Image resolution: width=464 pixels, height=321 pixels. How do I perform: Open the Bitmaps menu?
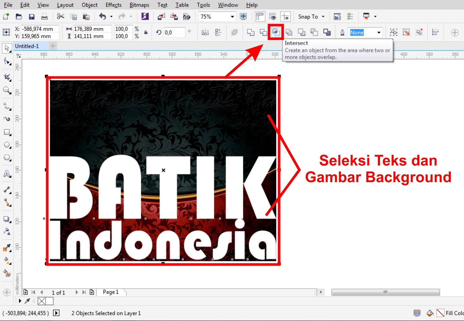click(x=139, y=5)
